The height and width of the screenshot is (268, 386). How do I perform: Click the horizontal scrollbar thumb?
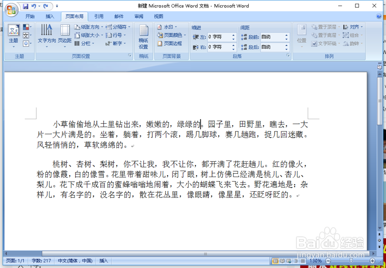click(x=206, y=254)
